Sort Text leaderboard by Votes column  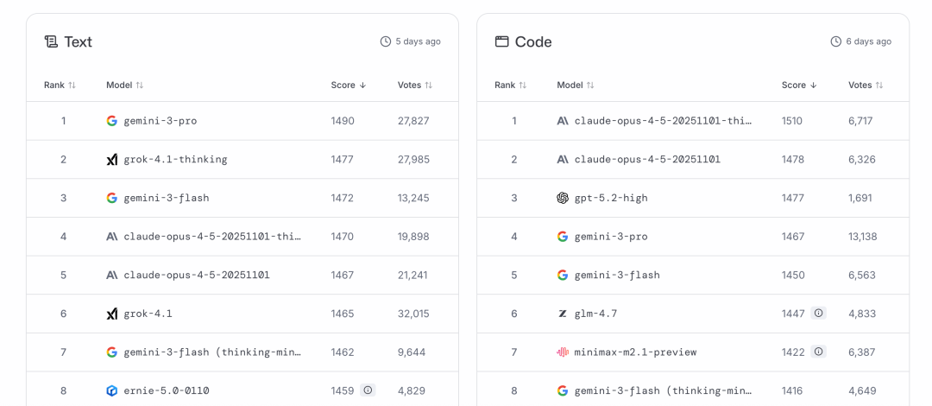pos(414,85)
